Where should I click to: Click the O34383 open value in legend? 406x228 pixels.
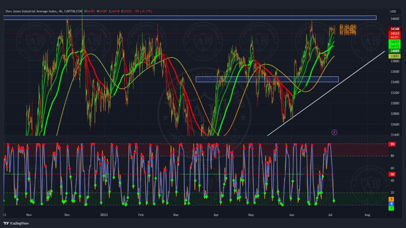[x=90, y=11]
